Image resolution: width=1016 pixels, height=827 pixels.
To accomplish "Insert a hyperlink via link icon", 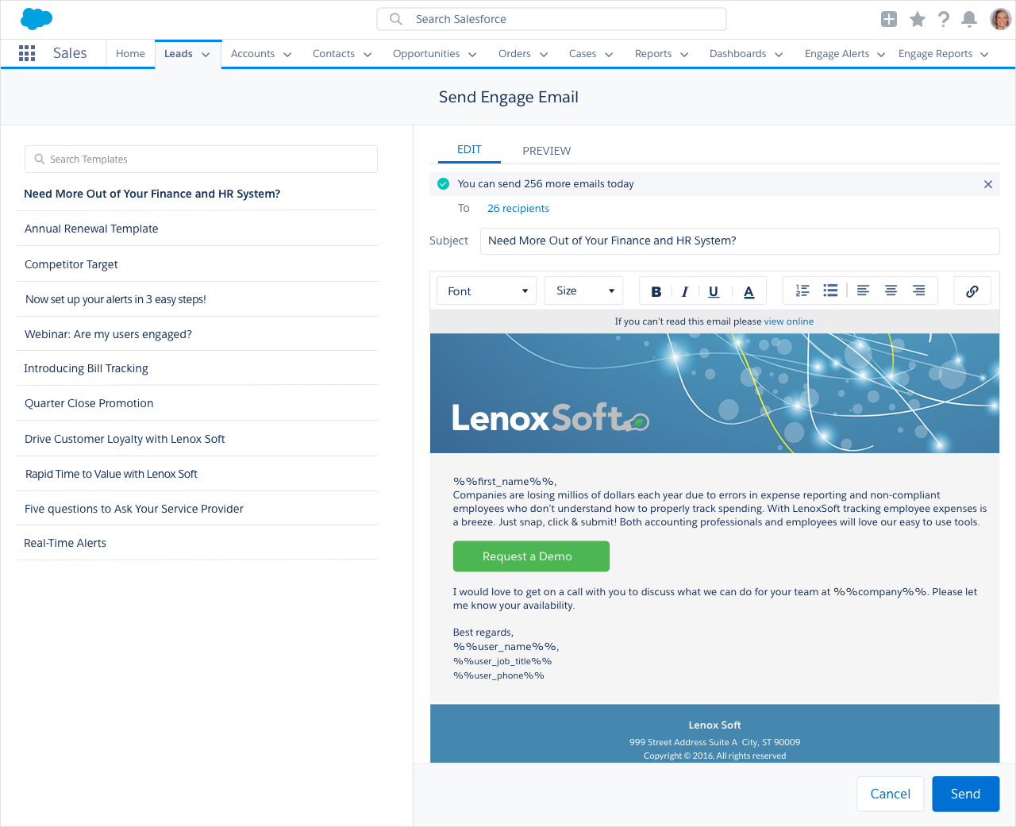I will (972, 291).
